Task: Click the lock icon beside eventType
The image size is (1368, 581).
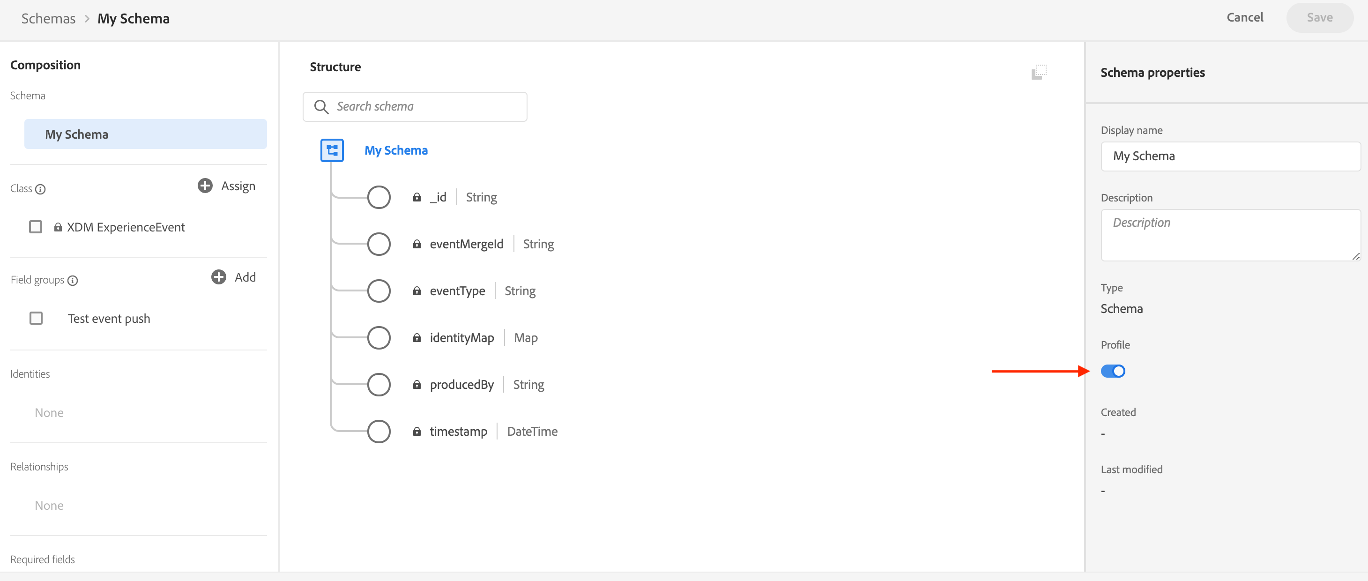Action: point(417,291)
